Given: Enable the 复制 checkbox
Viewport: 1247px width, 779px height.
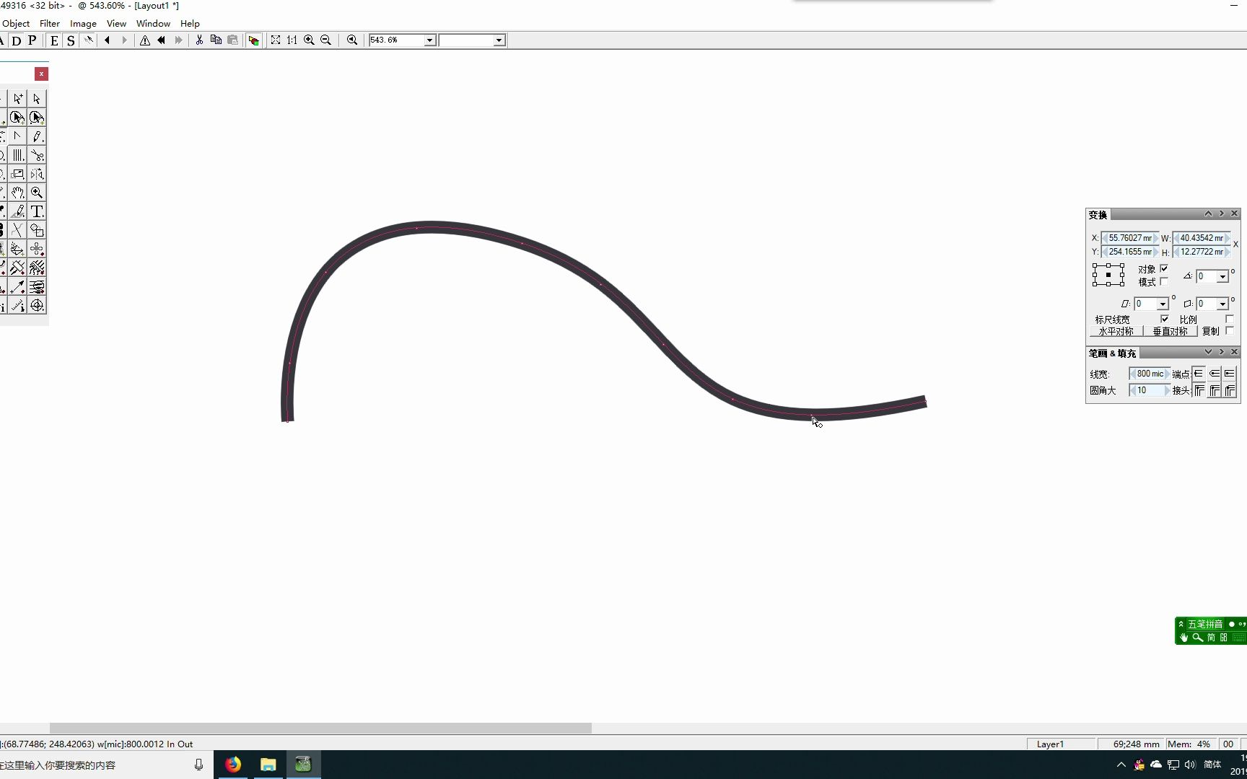Looking at the screenshot, I should (1230, 330).
